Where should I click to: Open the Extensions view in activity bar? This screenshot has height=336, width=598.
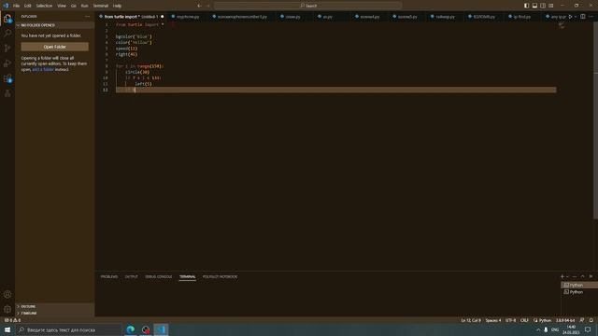[7, 78]
